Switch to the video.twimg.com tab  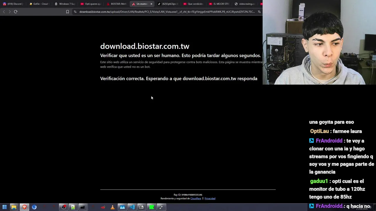pyautogui.click(x=245, y=4)
